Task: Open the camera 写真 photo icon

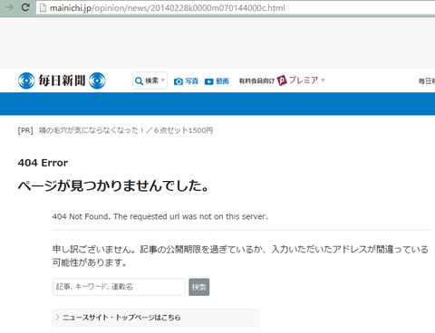Action: click(179, 81)
